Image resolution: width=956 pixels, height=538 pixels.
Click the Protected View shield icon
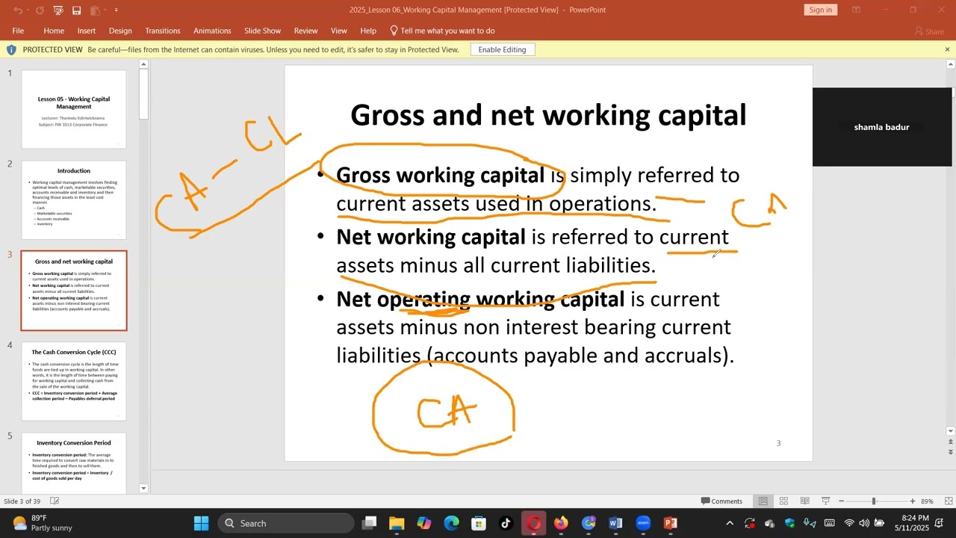pyautogui.click(x=11, y=50)
